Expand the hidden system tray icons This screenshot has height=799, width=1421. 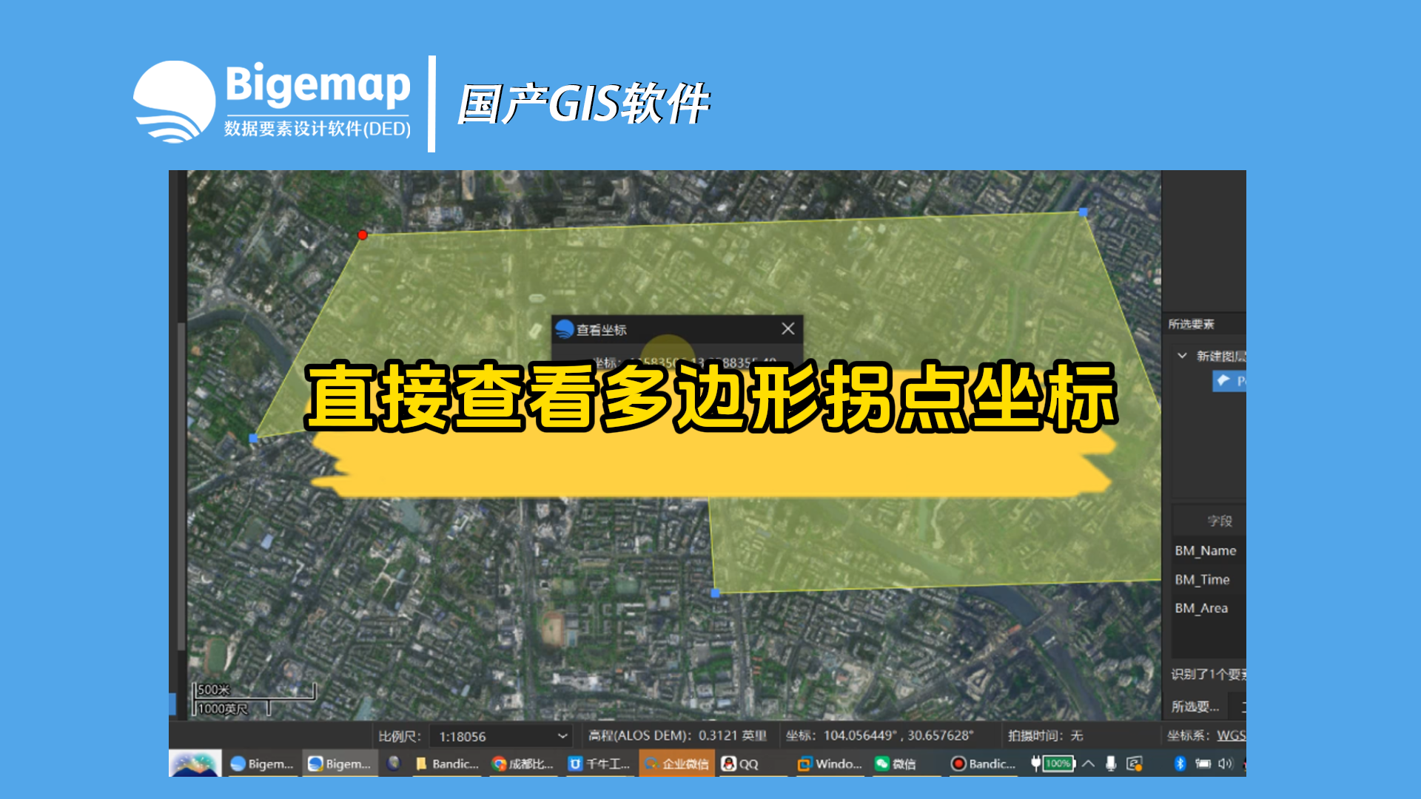tap(1088, 763)
